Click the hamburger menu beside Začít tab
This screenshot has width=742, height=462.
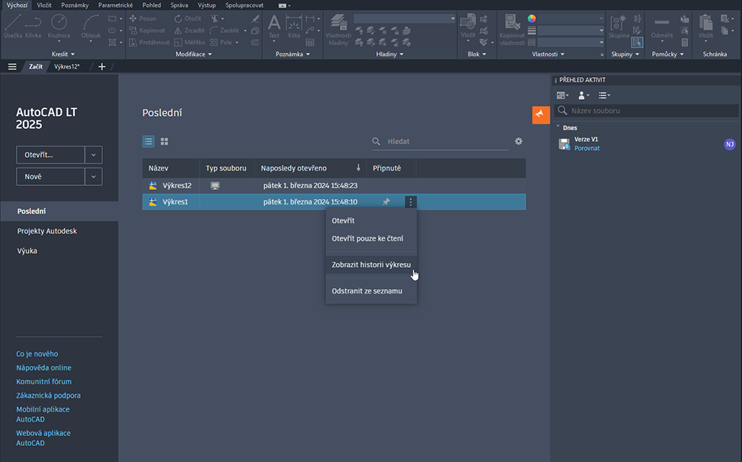point(12,67)
